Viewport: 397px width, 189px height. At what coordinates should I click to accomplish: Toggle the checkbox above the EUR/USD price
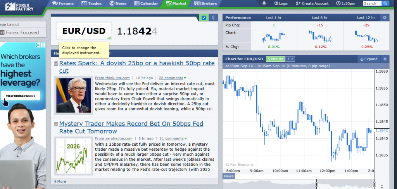pos(204,17)
